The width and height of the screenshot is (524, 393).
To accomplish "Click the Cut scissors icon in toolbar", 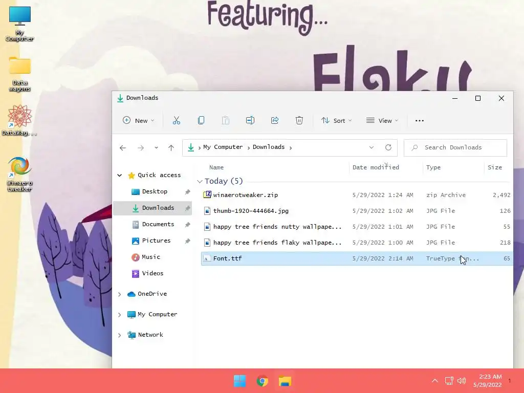I will [x=177, y=121].
